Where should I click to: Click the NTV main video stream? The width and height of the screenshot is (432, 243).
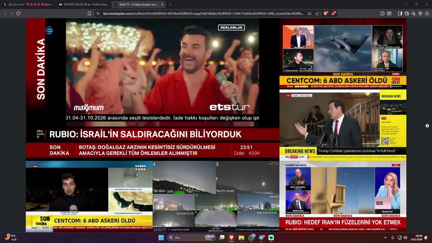point(153,89)
